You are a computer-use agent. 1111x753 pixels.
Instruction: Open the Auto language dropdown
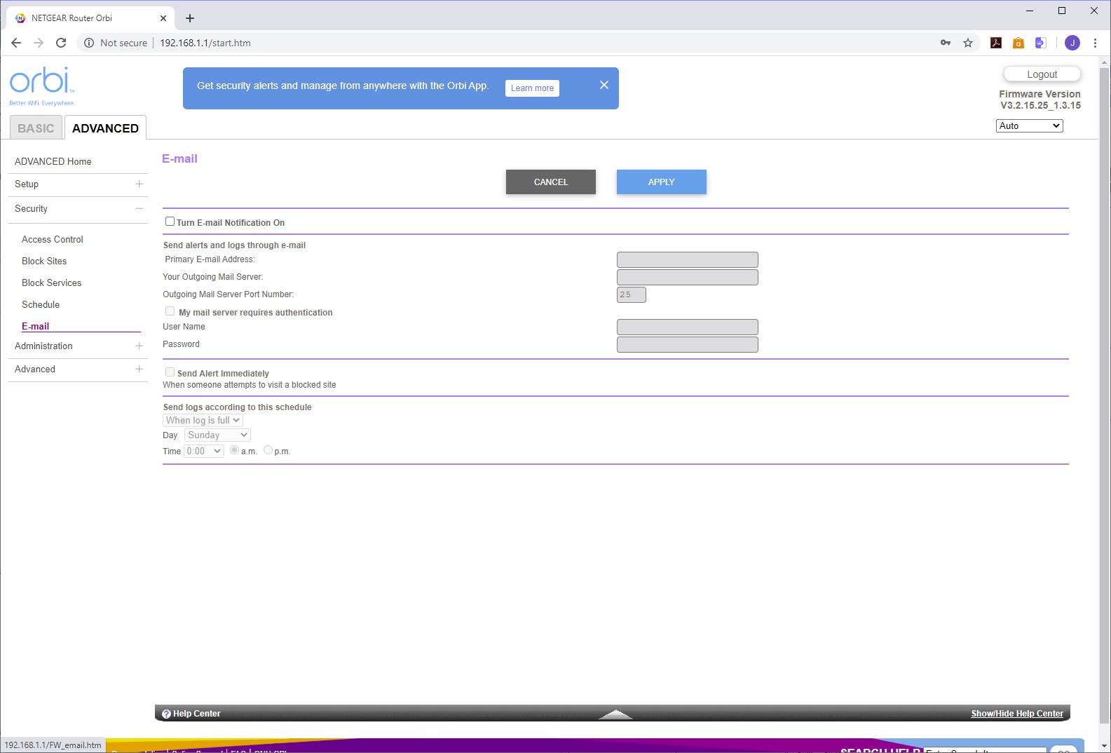point(1030,126)
